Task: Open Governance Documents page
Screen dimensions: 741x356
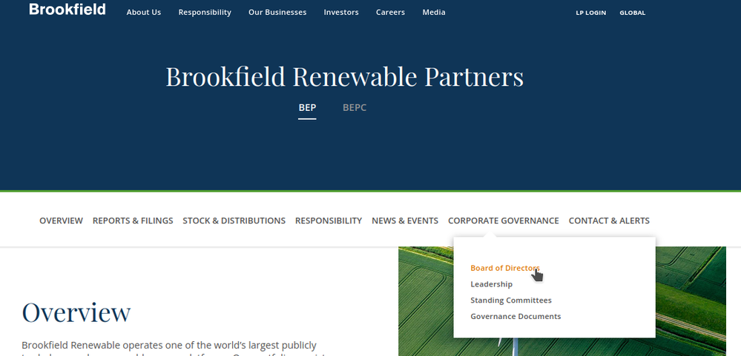Action: coord(516,316)
